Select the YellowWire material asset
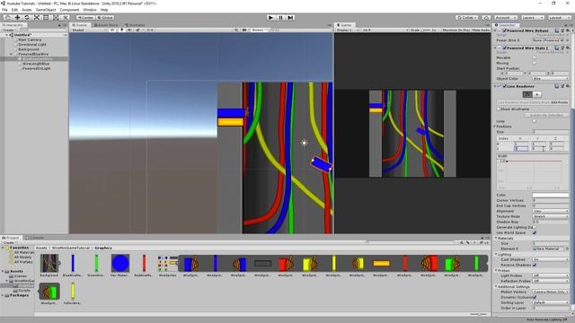The width and height of the screenshot is (575, 323). [x=73, y=293]
